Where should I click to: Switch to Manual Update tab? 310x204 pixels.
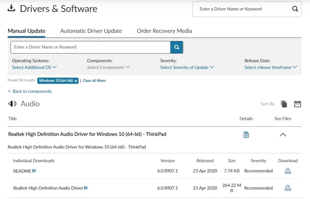pos(27,31)
